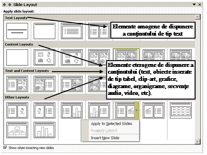Select the Title and Chart layout thumbnail
207x155 pixels.
click(45, 130)
